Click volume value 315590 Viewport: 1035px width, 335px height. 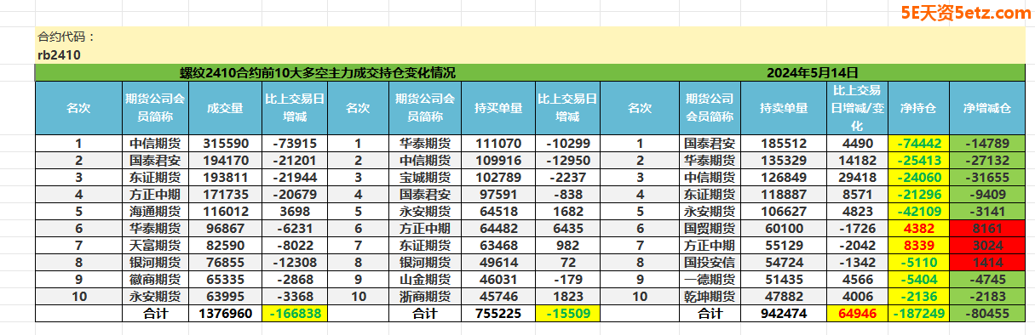coord(226,144)
